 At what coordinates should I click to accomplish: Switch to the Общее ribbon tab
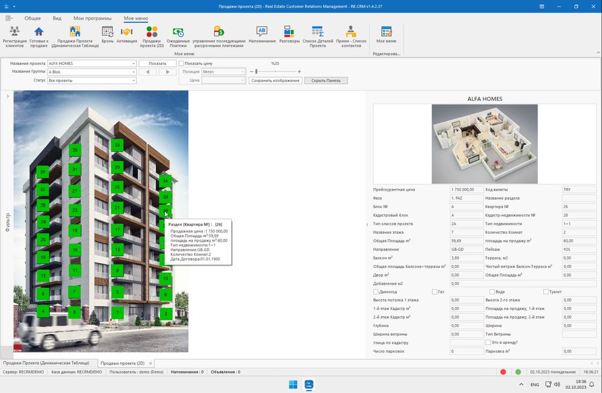pyautogui.click(x=33, y=19)
